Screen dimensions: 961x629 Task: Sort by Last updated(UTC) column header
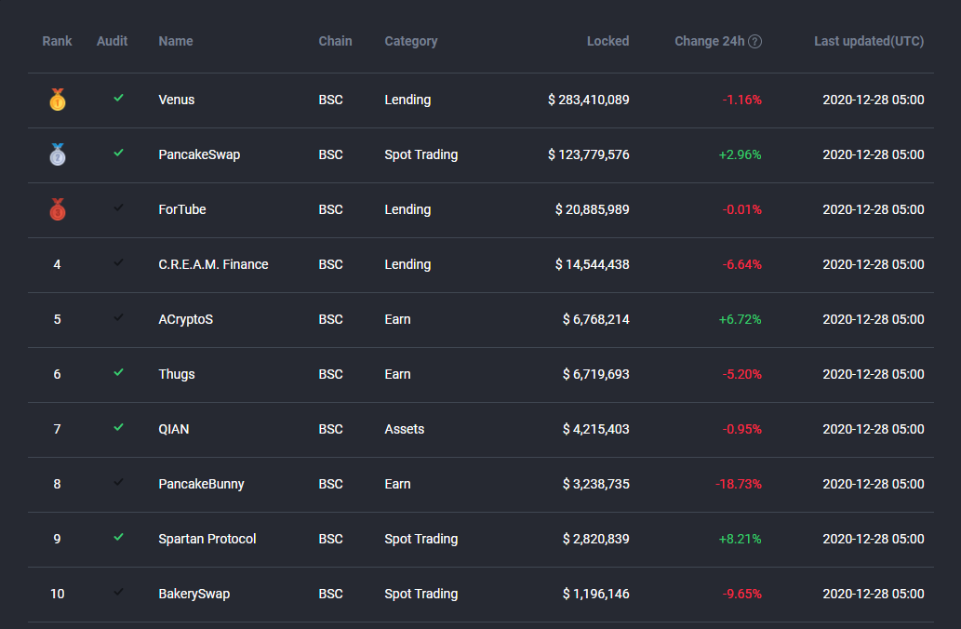[869, 41]
